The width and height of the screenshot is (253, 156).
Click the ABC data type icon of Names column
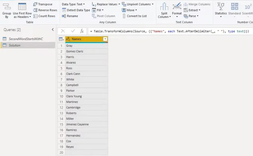pos(68,39)
